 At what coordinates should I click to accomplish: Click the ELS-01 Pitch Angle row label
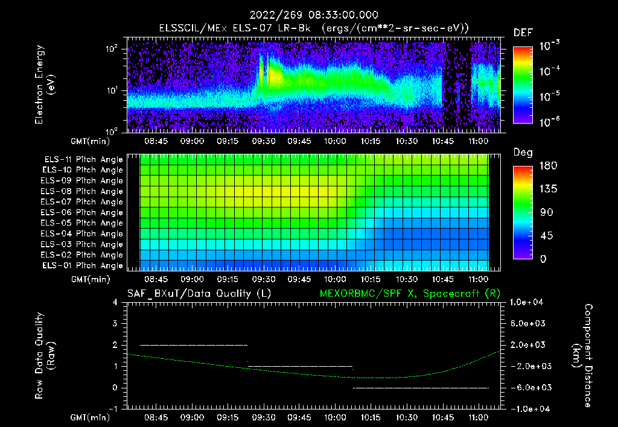pos(82,265)
